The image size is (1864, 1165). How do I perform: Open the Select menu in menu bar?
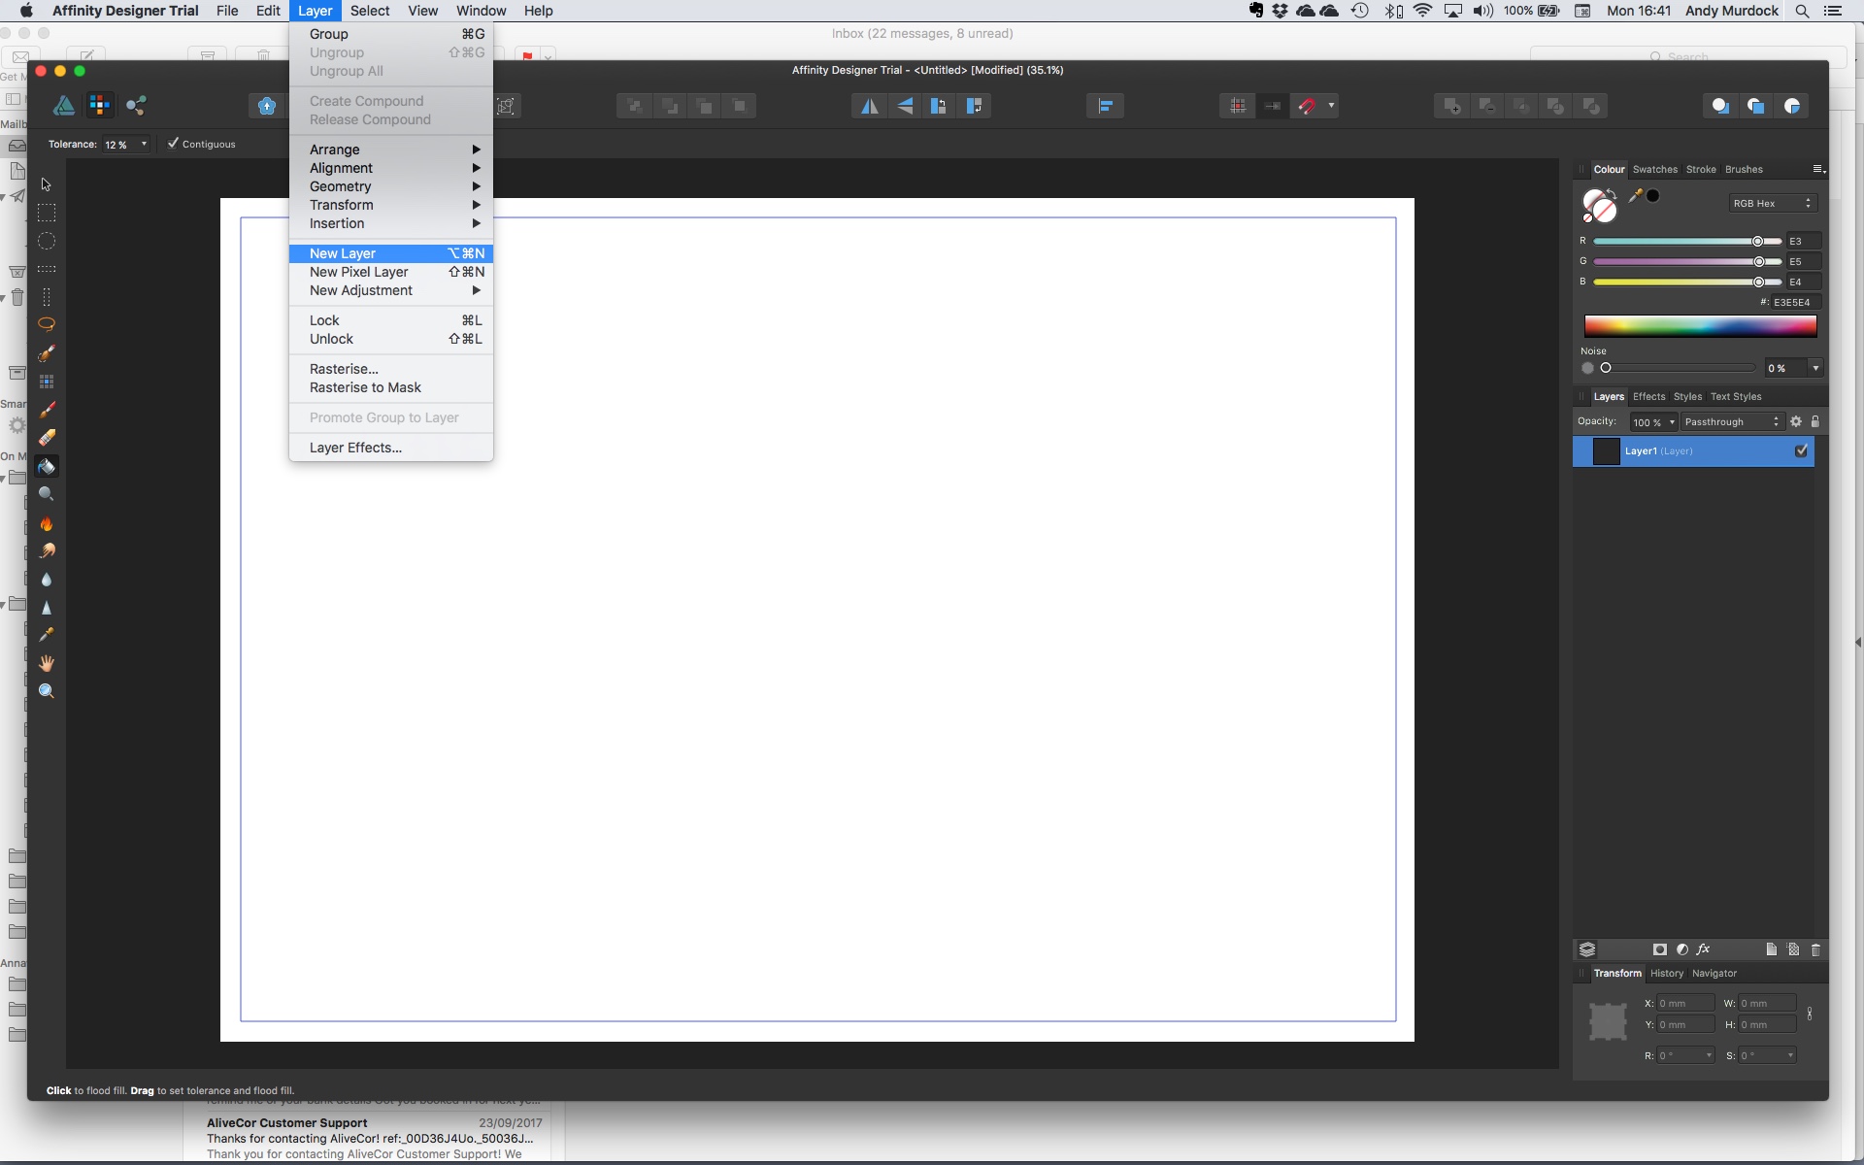370,11
